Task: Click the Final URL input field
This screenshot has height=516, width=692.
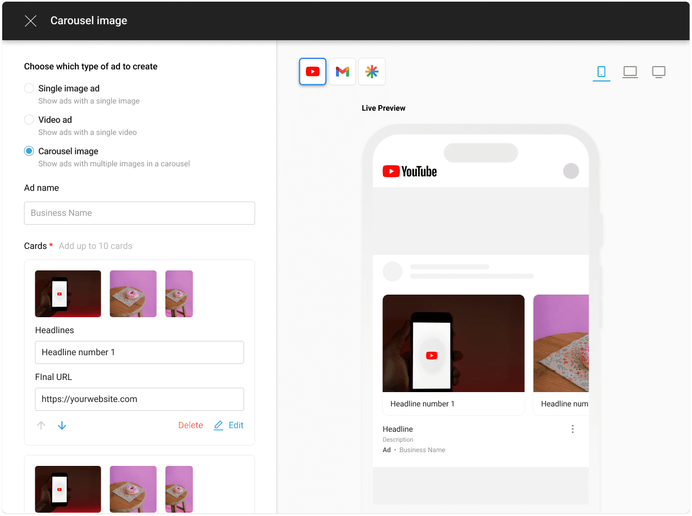Action: [x=139, y=399]
